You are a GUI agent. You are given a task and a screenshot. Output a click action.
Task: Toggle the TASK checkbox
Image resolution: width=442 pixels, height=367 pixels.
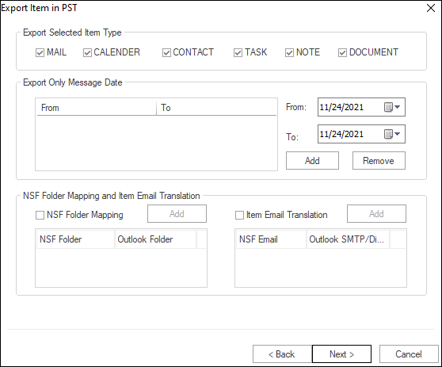coord(238,53)
